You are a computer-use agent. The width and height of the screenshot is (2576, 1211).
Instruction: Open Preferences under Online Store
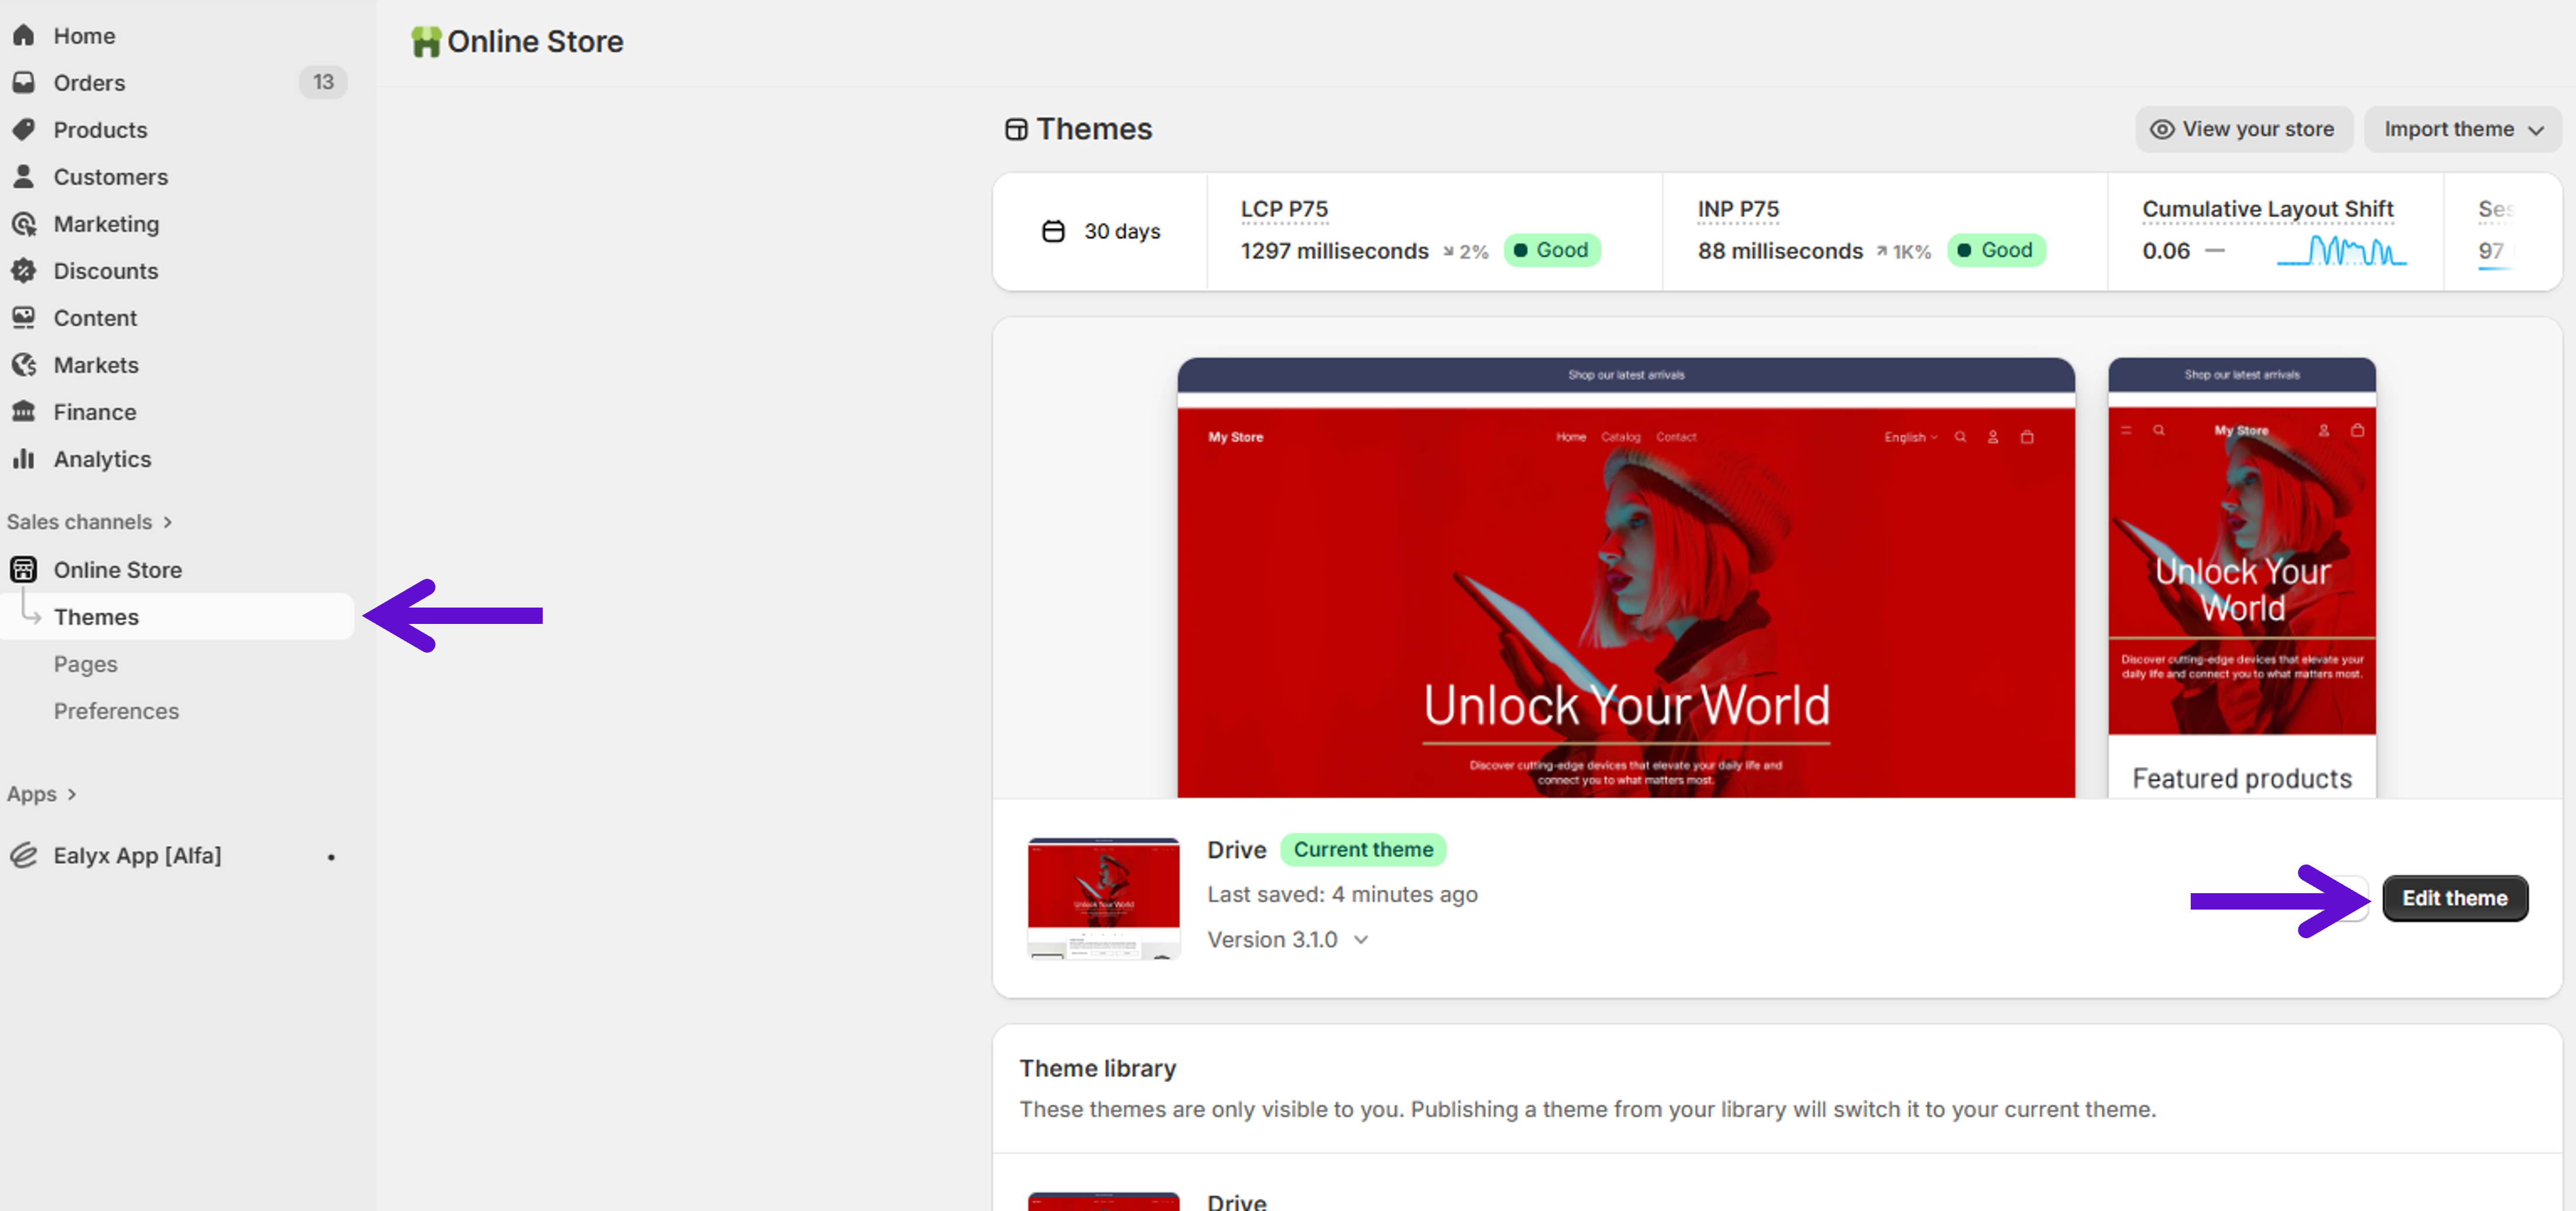[116, 711]
